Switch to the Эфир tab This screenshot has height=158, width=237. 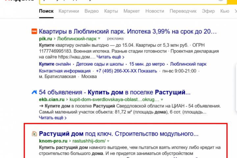point(208,11)
